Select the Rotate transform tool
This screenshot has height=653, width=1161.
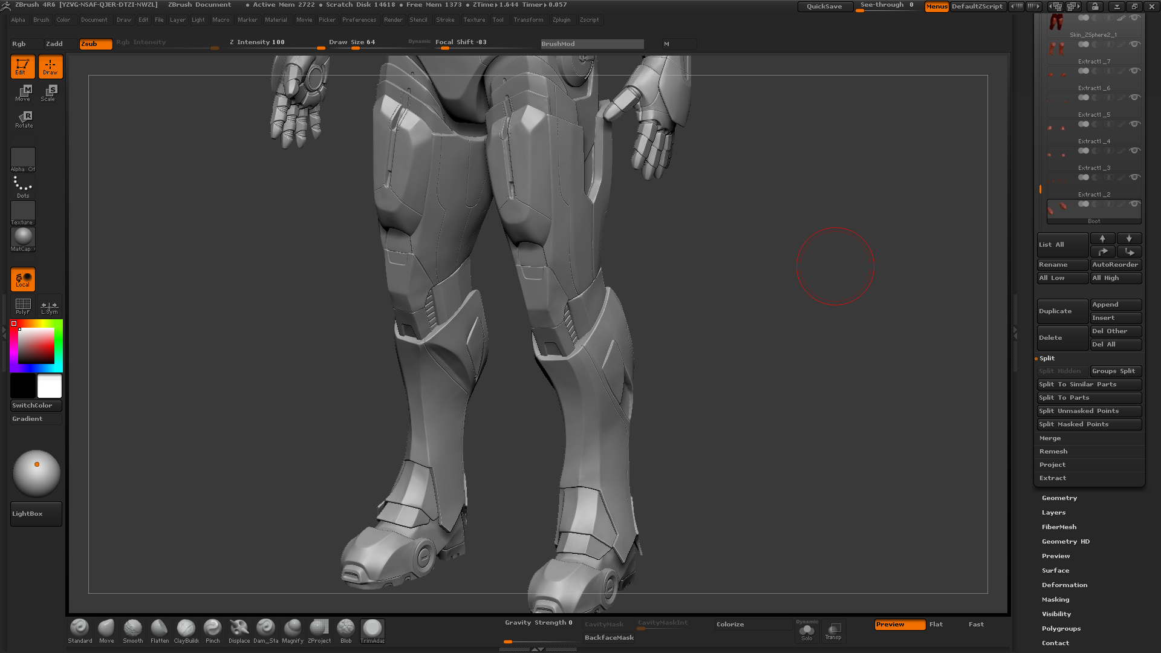coord(24,119)
